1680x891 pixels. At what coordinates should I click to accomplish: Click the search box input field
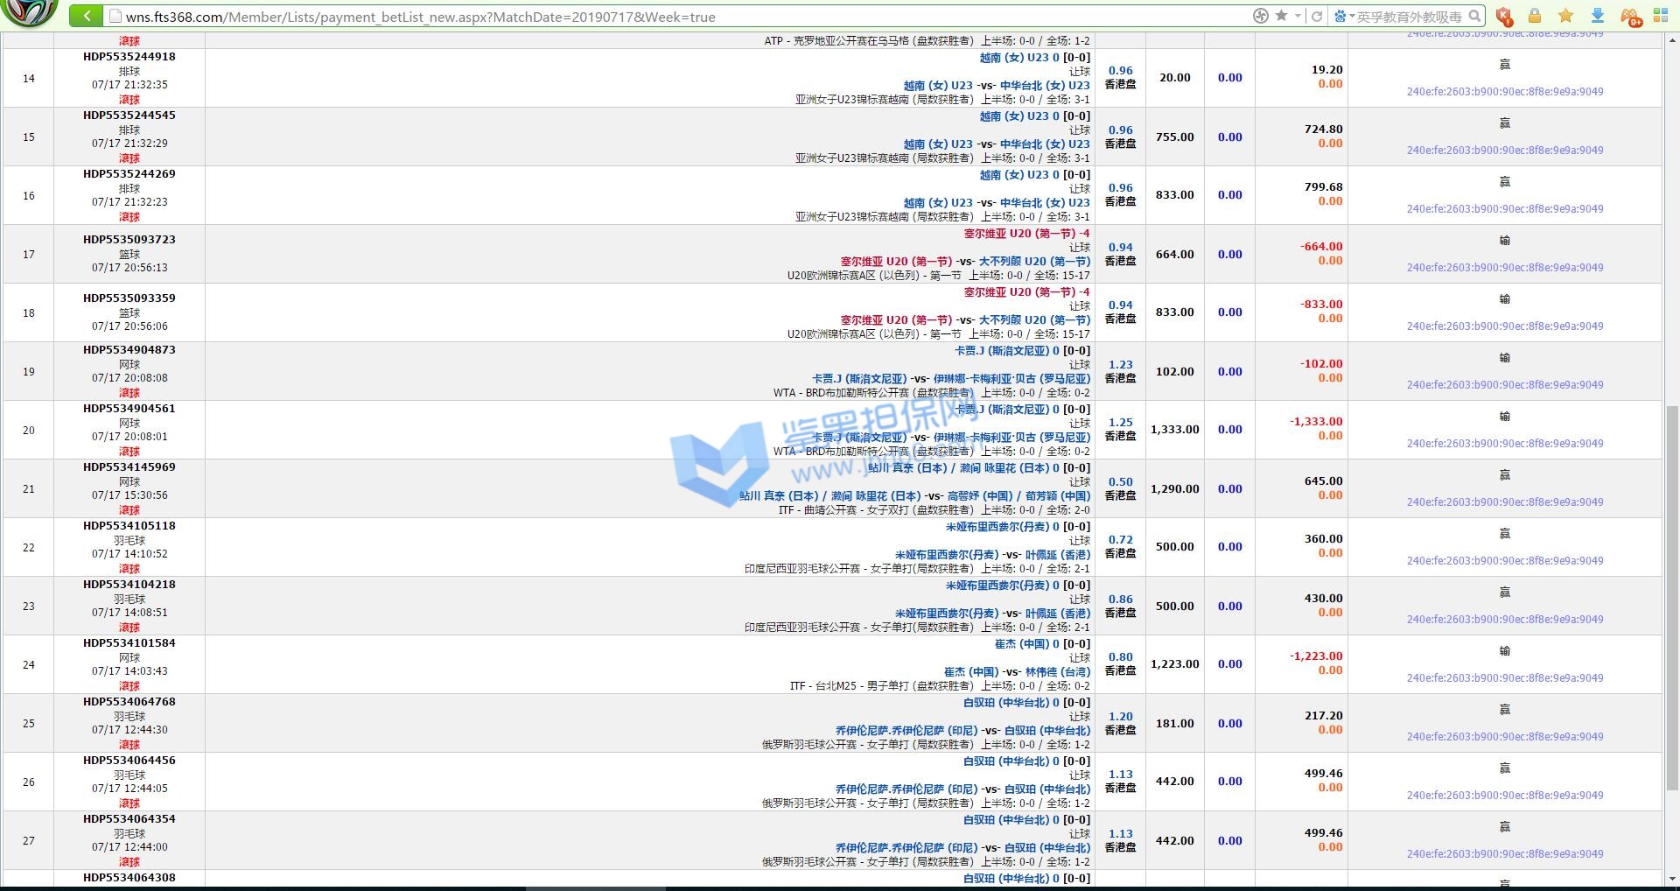tap(1409, 17)
